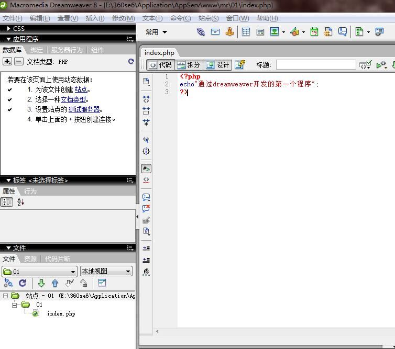
Task: Open Recent Snippets icon
Action: [146, 231]
